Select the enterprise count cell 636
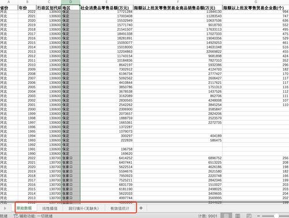Image resolution: width=289 pixels, height=218 pixels. tap(255, 20)
